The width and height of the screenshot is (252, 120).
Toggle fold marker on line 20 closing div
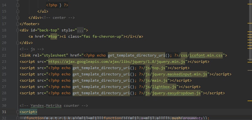tap(18, 43)
